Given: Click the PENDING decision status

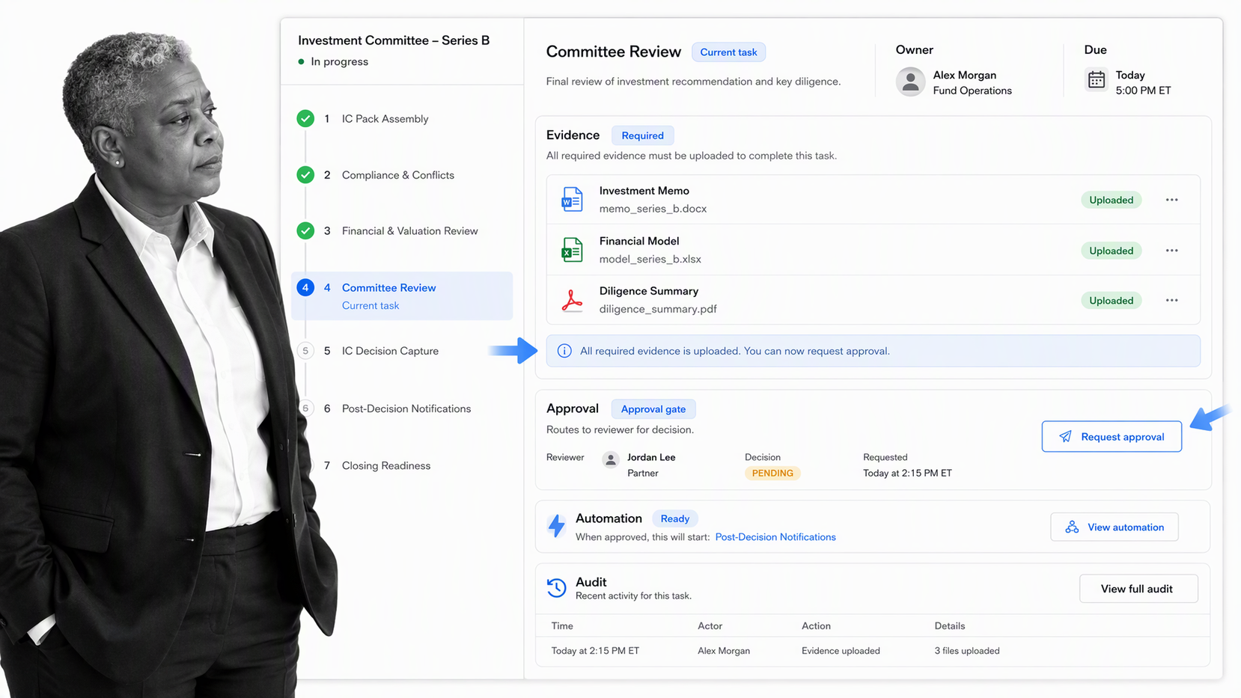Looking at the screenshot, I should point(772,473).
